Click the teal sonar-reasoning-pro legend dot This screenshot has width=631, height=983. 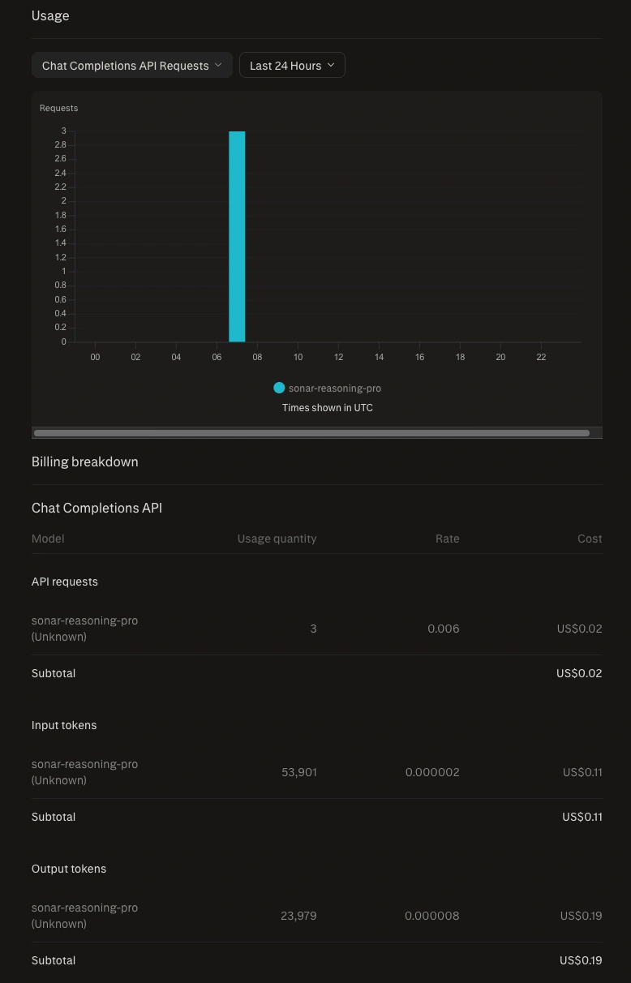point(279,388)
